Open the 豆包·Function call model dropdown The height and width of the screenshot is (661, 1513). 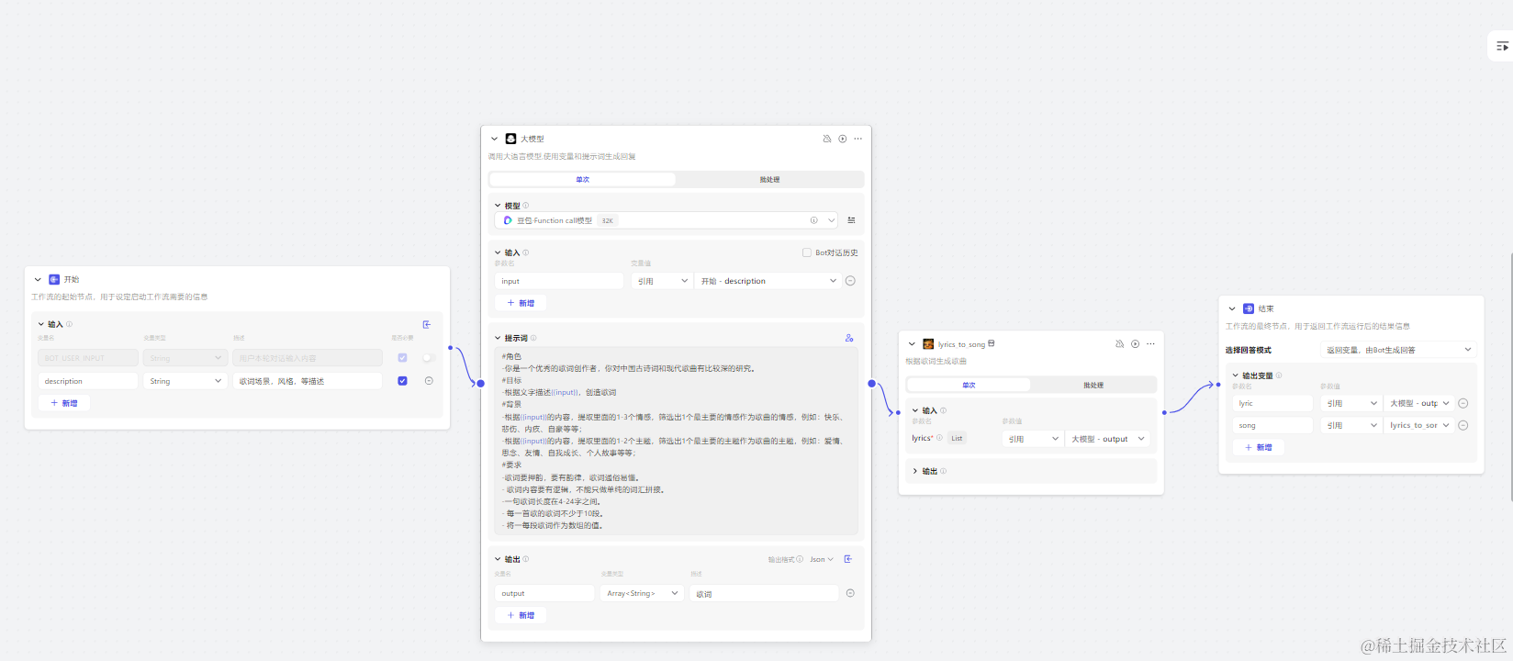(x=667, y=220)
